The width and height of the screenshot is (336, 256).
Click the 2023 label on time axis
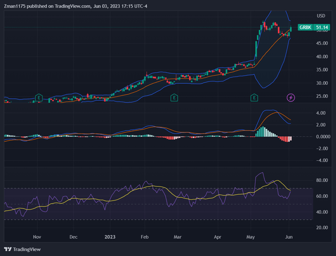[x=110, y=237]
